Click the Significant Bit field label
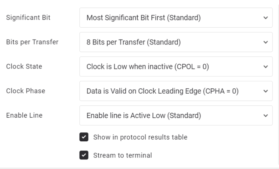This screenshot has height=169, width=279. (x=28, y=18)
